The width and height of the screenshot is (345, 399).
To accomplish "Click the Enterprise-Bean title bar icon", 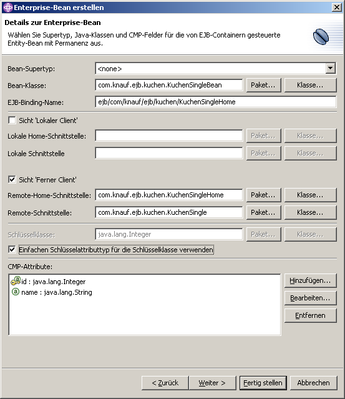I will coord(8,7).
